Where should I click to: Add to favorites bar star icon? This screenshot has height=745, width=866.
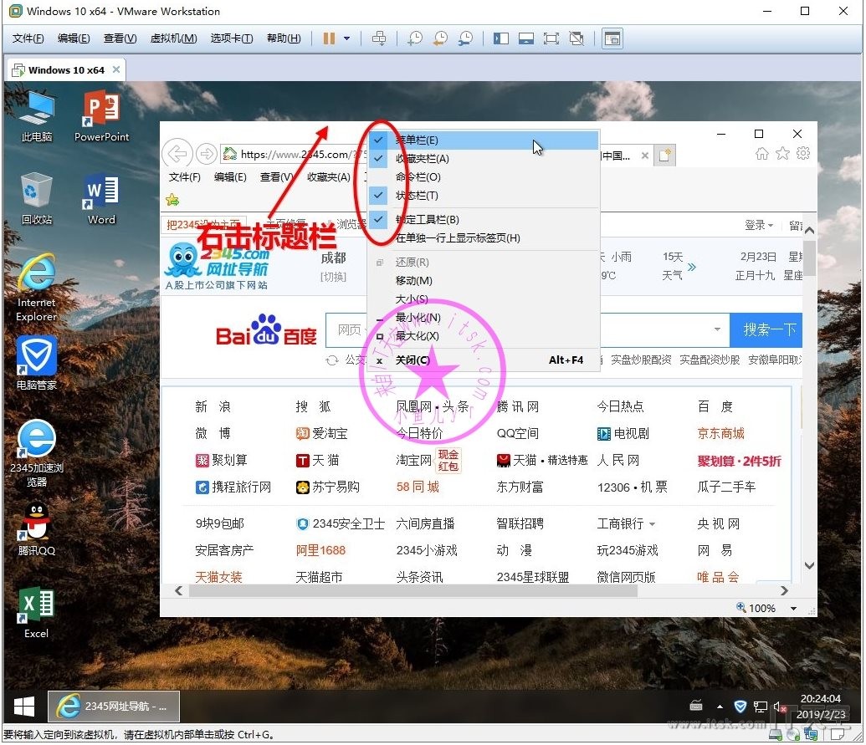(172, 200)
